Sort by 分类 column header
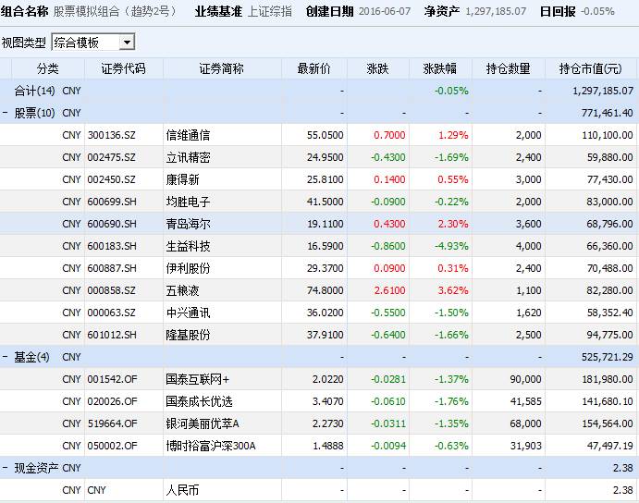 [48, 68]
